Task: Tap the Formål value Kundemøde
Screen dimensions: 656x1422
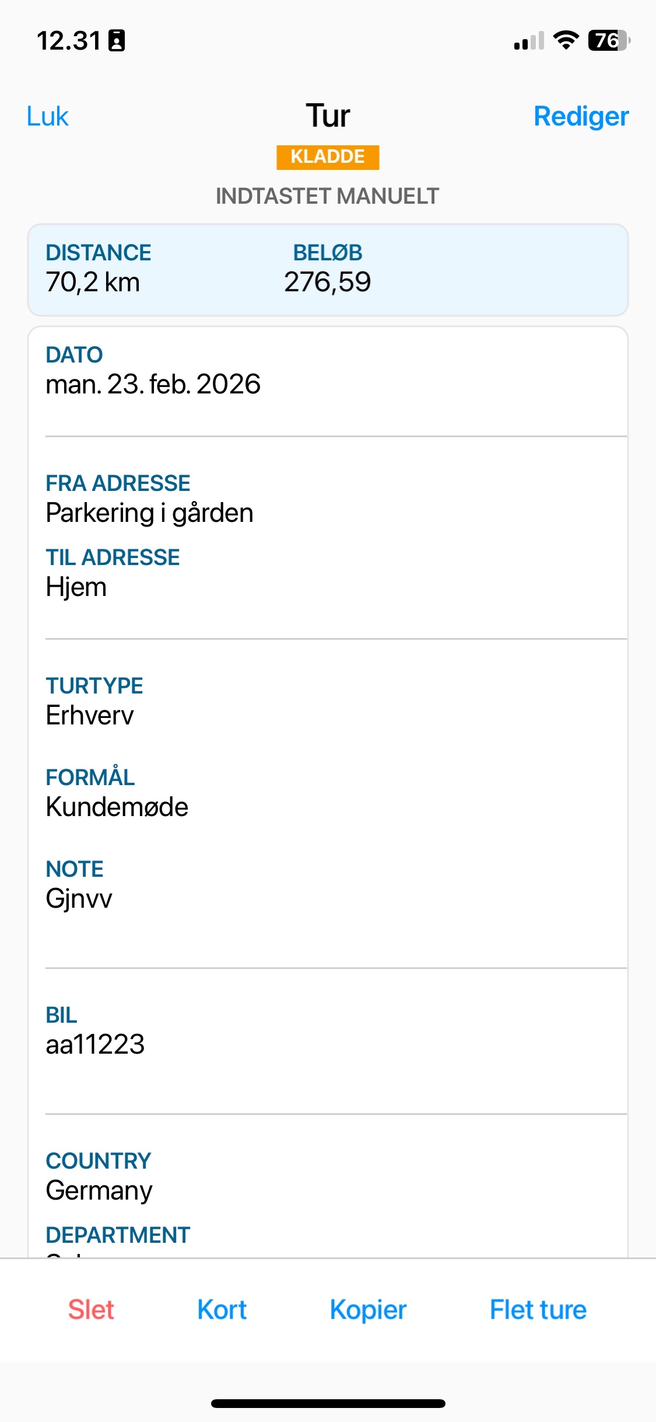Action: [117, 807]
